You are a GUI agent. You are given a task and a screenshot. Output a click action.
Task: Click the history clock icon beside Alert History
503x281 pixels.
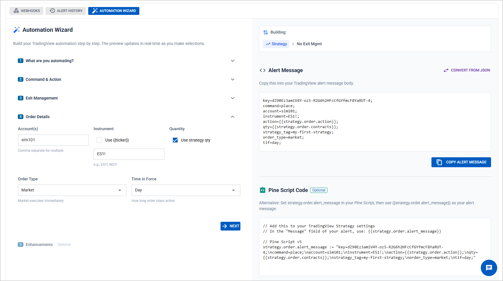click(x=52, y=11)
